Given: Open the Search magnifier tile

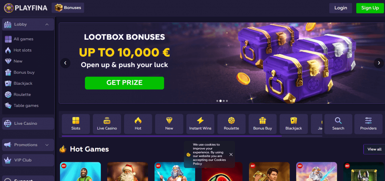Looking at the screenshot, I should 338,124.
